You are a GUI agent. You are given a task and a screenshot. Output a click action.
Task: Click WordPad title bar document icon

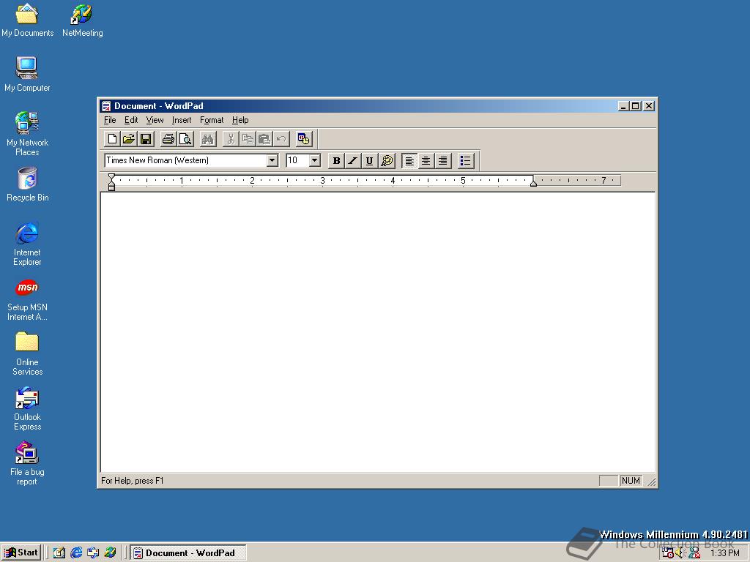(x=106, y=106)
